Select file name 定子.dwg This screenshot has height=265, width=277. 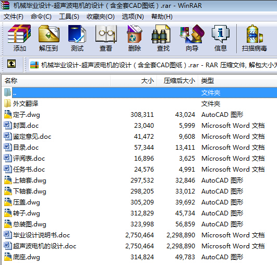(x=26, y=115)
